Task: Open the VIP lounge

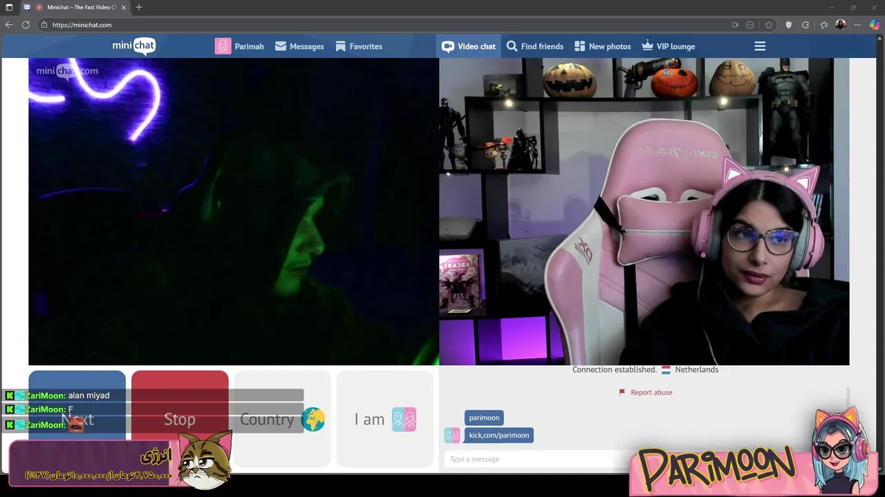Action: click(668, 46)
